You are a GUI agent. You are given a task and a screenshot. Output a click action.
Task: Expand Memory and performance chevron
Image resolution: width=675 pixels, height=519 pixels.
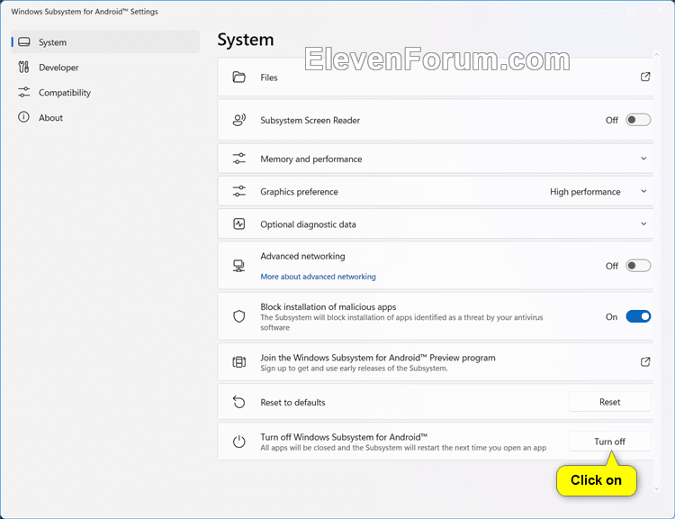click(643, 159)
